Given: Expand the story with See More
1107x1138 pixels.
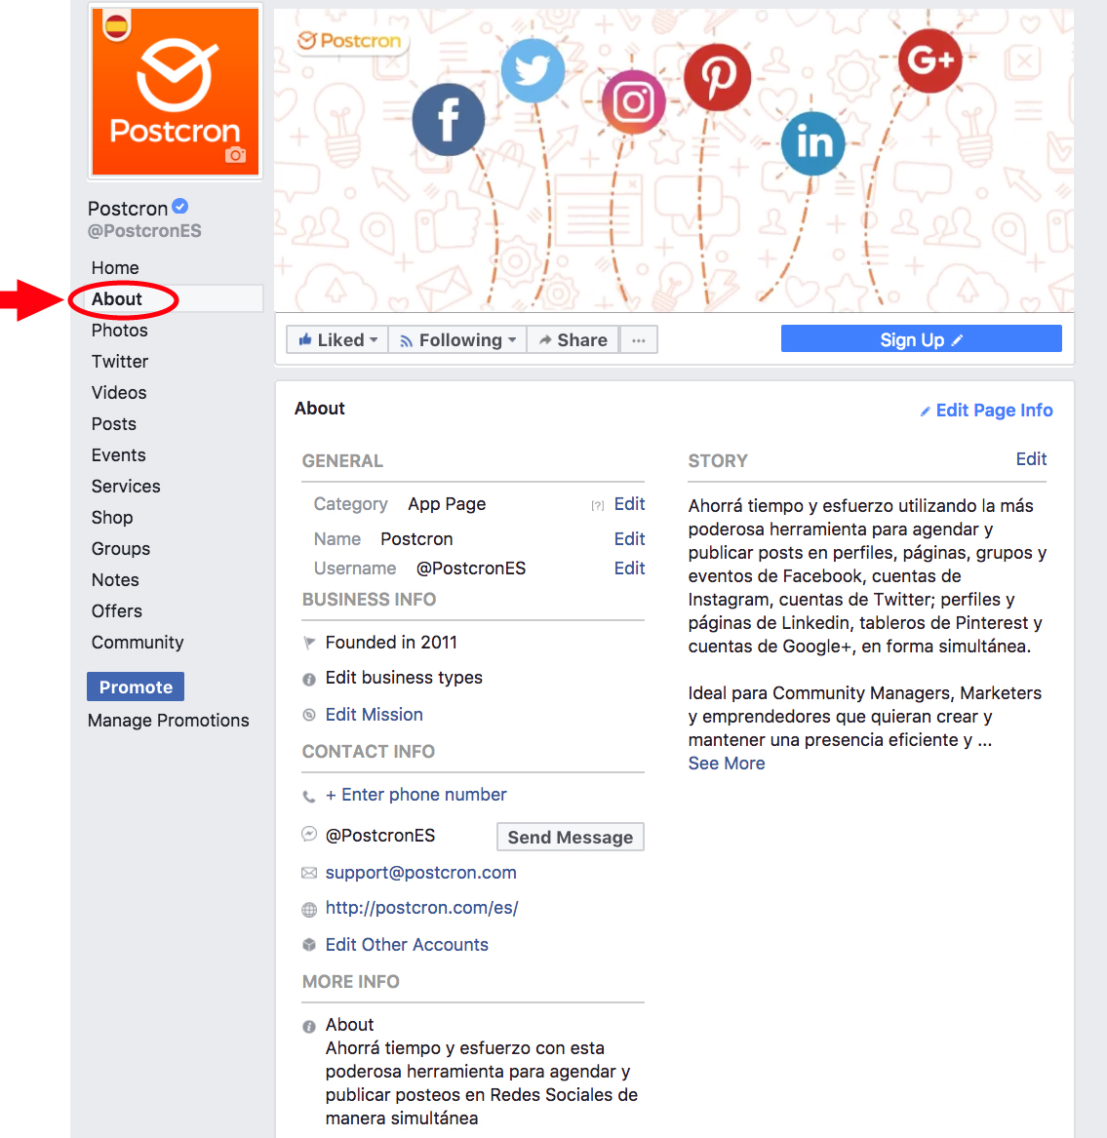Looking at the screenshot, I should 727,764.
